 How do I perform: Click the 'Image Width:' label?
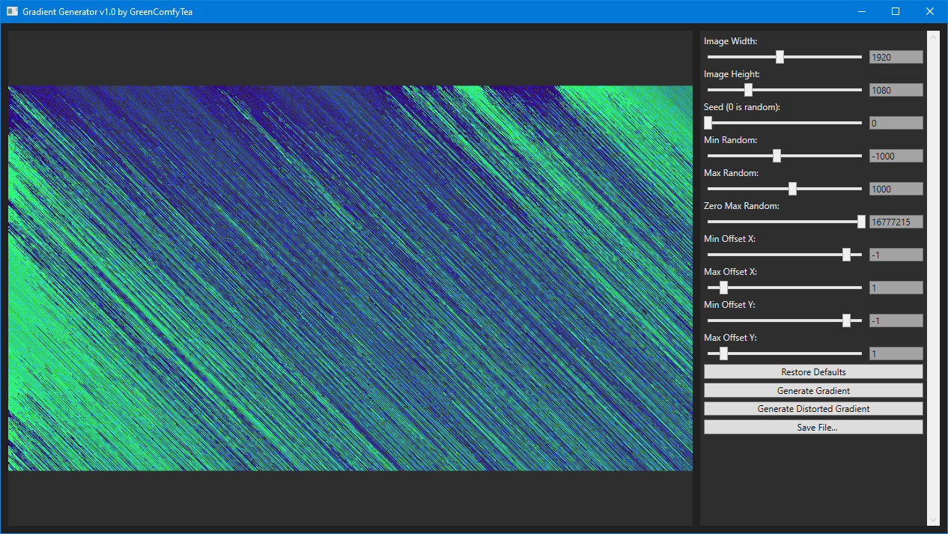click(x=731, y=41)
